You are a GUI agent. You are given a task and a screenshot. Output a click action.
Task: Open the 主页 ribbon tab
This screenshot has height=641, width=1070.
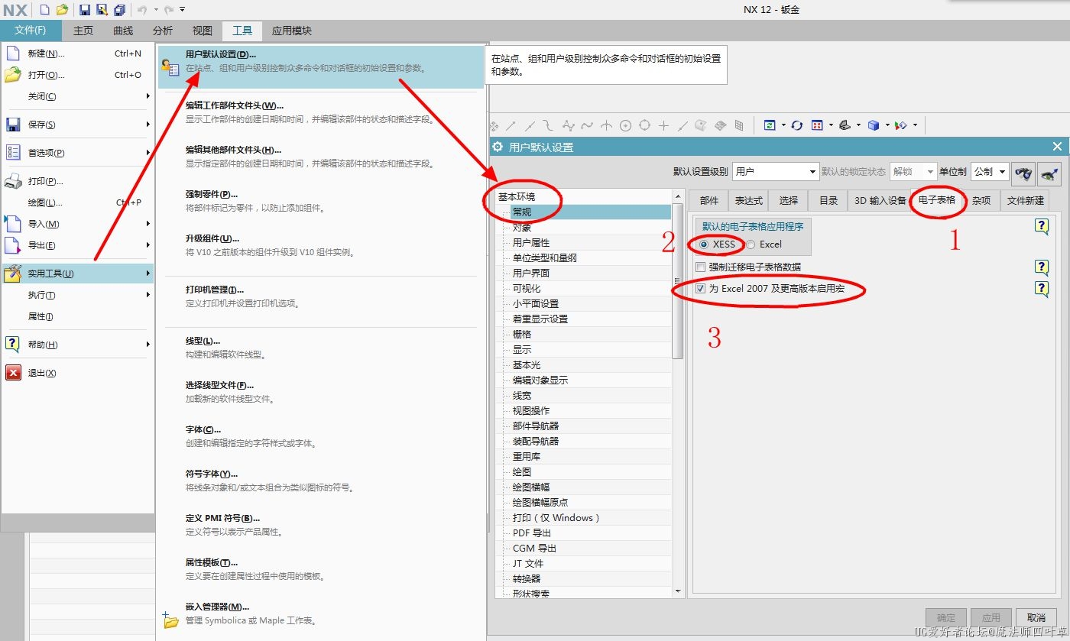83,31
